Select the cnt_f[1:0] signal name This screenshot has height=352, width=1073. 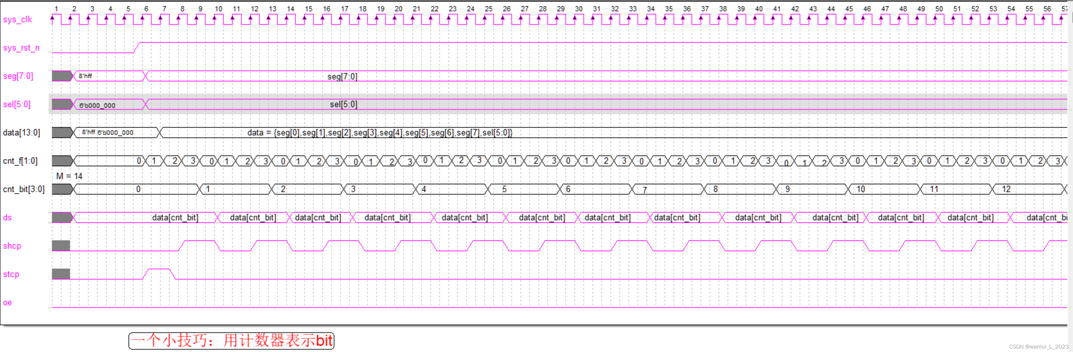click(20, 161)
